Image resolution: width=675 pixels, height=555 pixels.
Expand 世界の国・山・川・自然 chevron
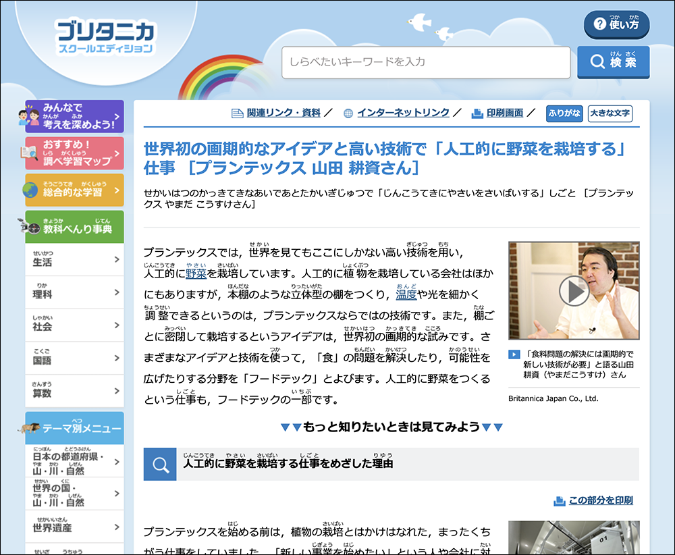tap(117, 494)
